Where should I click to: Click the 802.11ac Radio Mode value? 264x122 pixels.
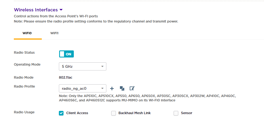65,78
